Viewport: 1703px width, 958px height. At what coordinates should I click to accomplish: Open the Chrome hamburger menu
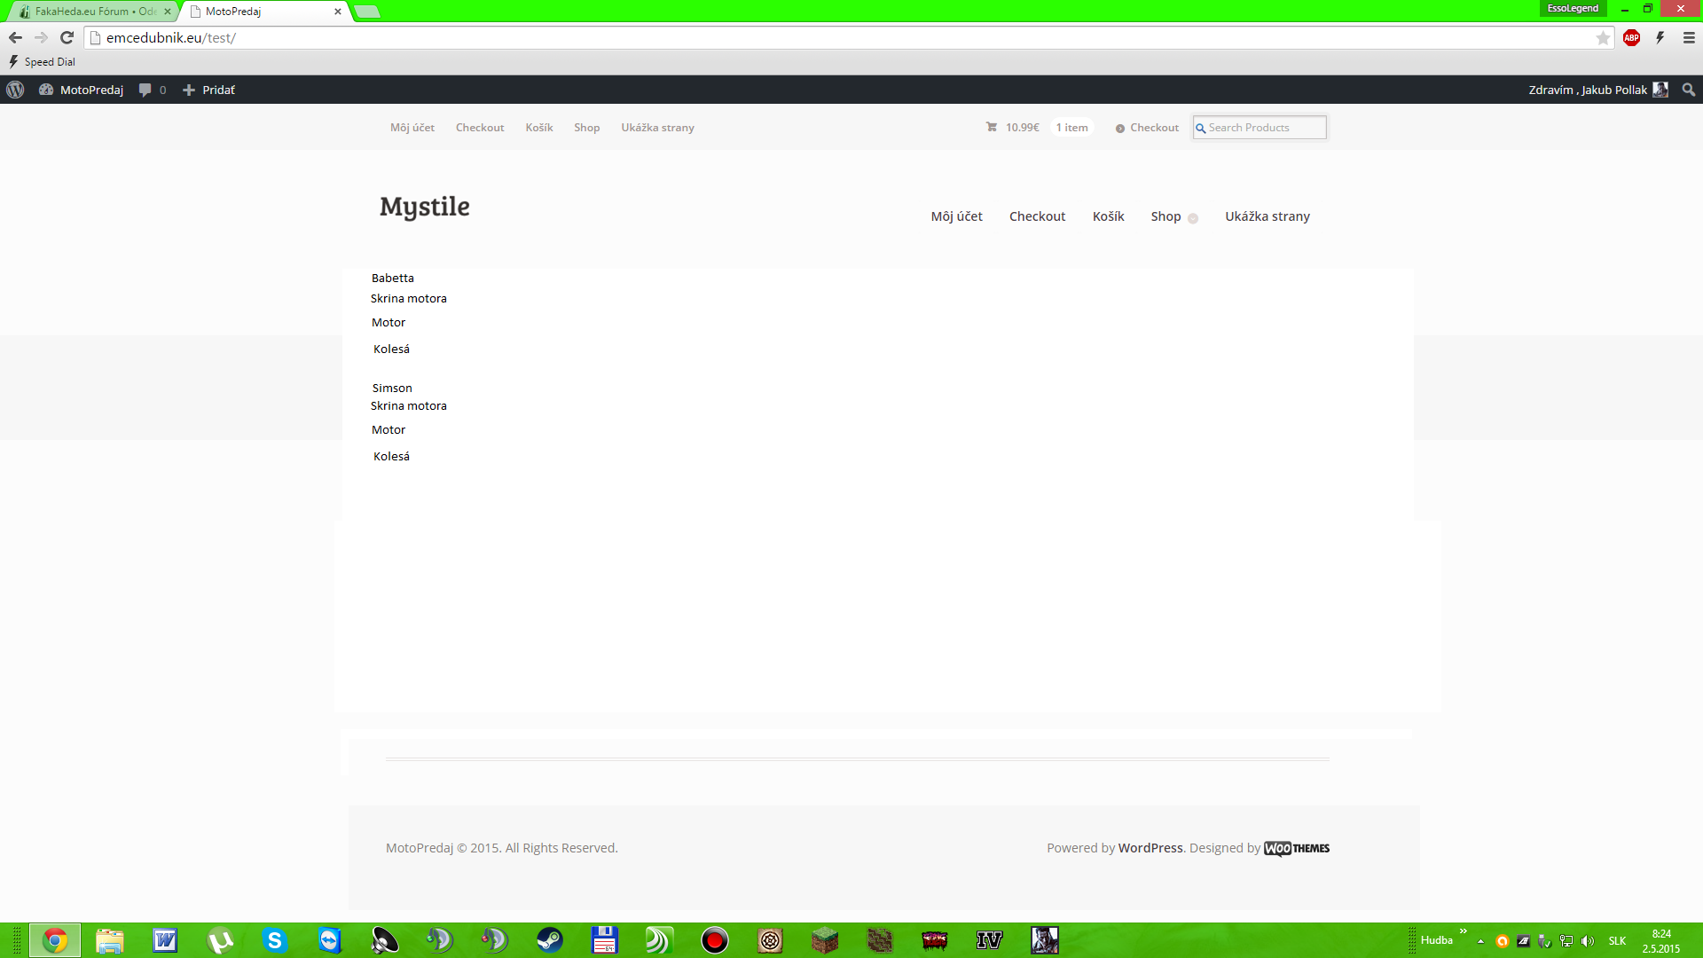coord(1689,37)
